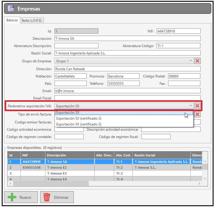Focus the País input field
This screenshot has width=215, height=207.
71,83
